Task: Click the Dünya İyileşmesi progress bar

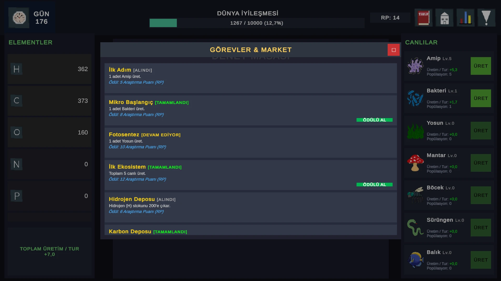Action: click(257, 23)
